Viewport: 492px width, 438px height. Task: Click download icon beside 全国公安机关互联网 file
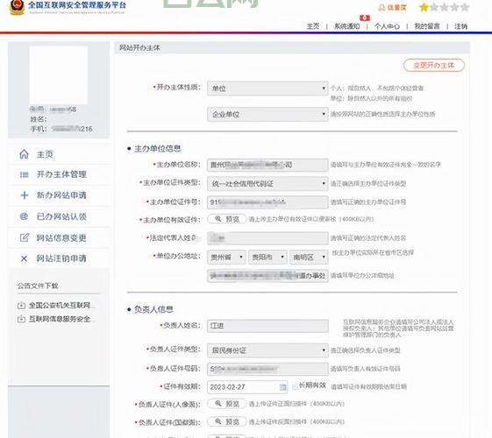pos(21,305)
